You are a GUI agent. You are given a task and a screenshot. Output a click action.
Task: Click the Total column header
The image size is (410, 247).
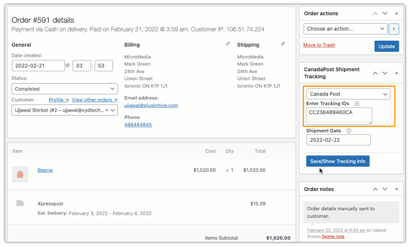tap(260, 151)
